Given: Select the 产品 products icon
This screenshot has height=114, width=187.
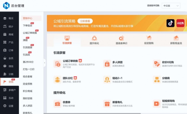Looking at the screenshot, I should coord(5,42).
